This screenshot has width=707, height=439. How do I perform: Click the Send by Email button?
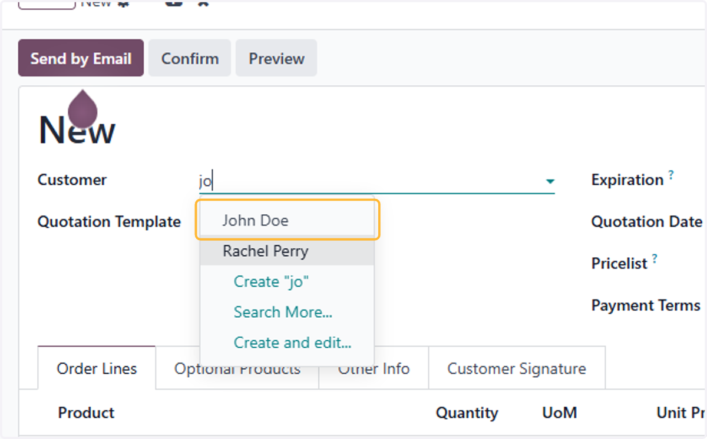click(81, 58)
